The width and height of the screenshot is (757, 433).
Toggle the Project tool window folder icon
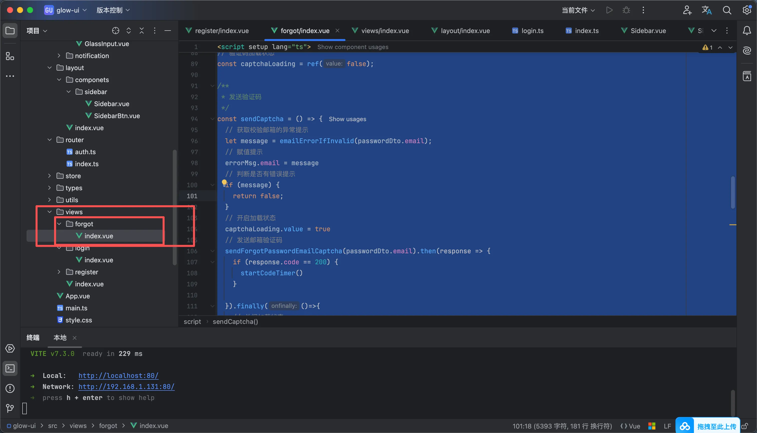point(10,31)
